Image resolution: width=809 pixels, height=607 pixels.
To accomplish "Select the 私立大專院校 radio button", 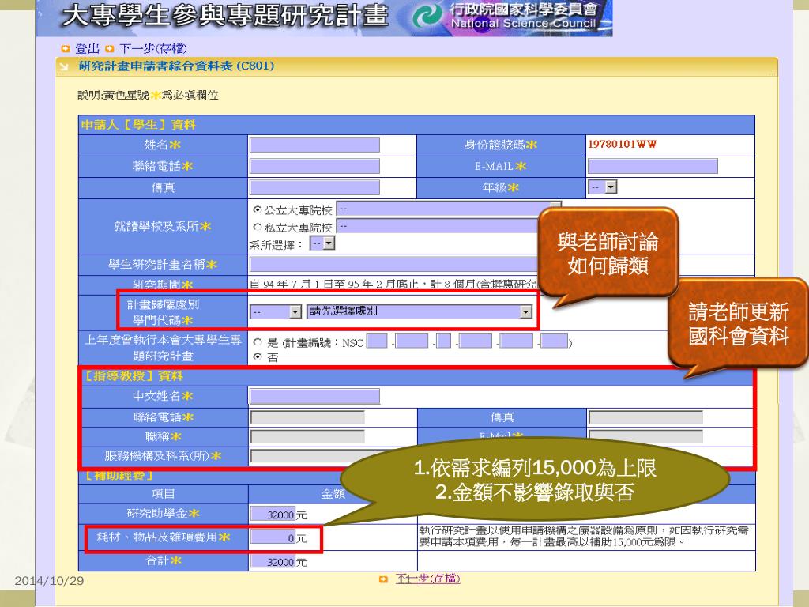I will [x=257, y=227].
